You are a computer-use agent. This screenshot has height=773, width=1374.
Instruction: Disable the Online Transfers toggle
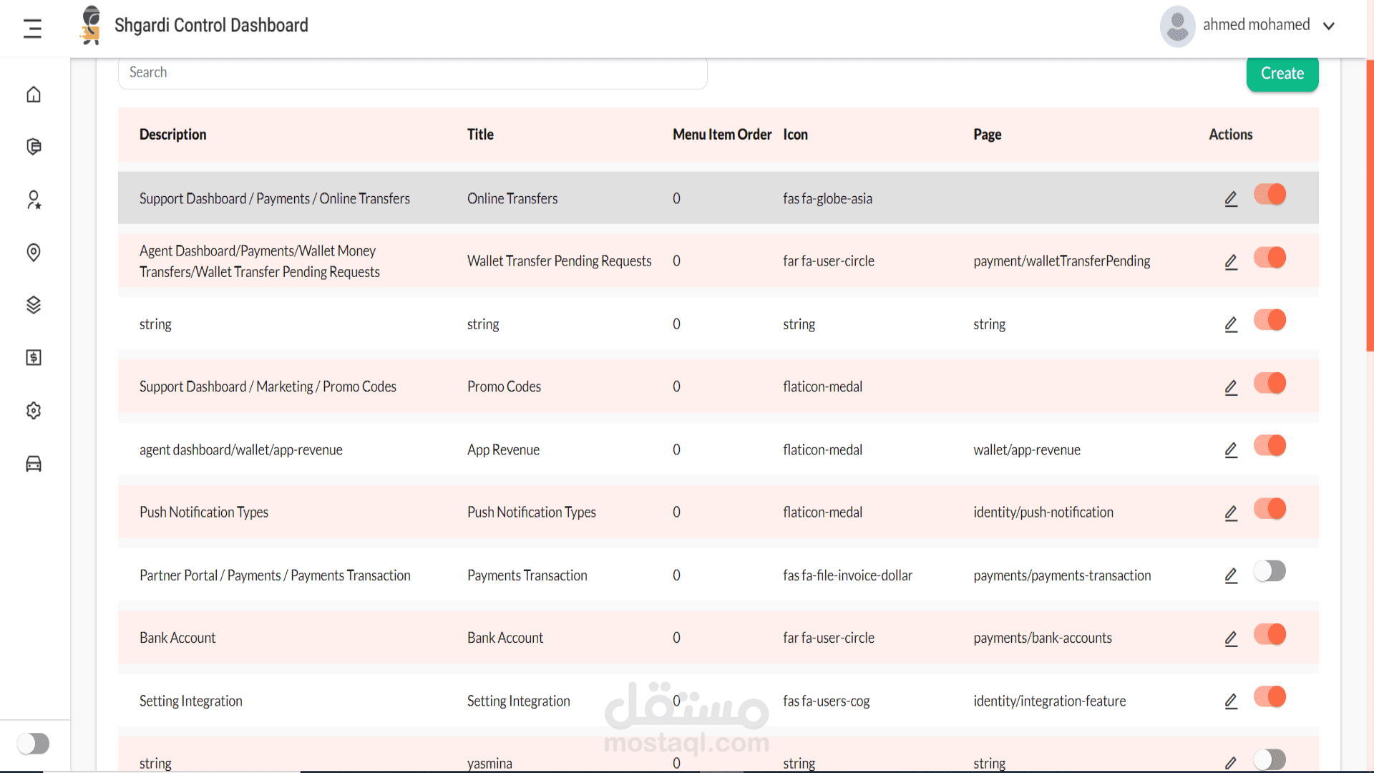1270,195
